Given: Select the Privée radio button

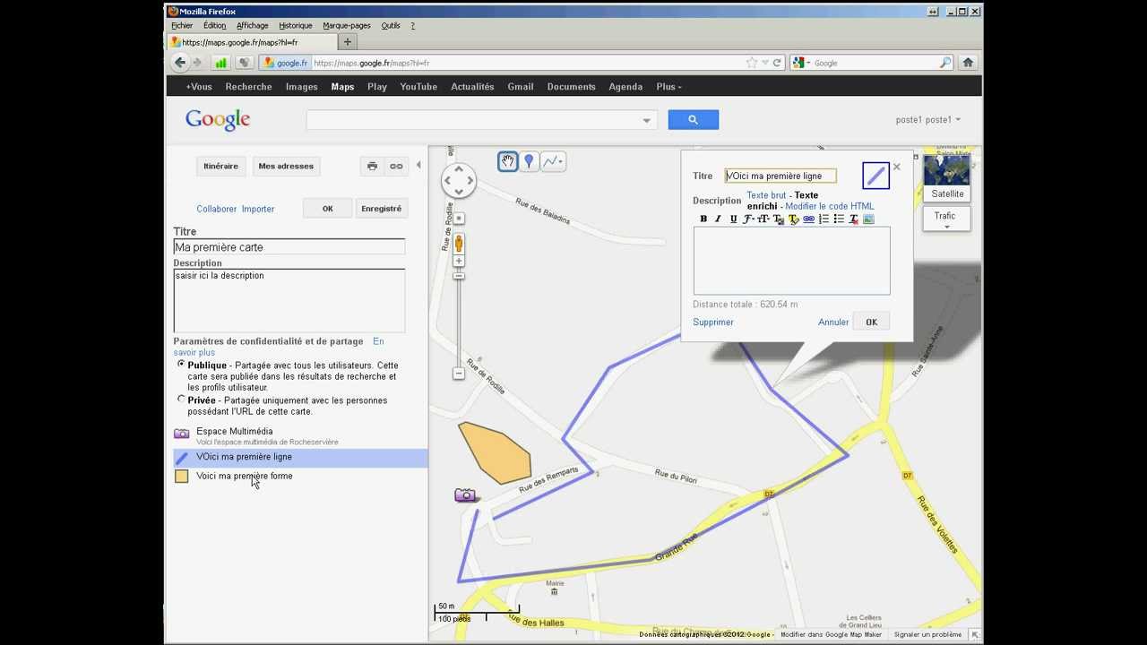Looking at the screenshot, I should (x=181, y=400).
